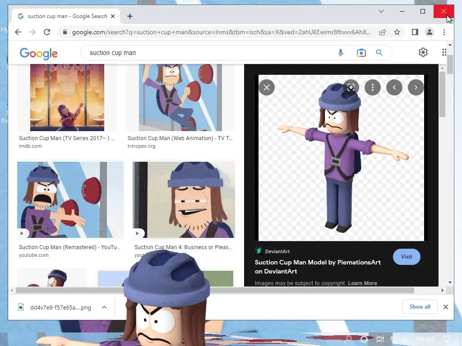Search by image with the camera icon
This screenshot has height=346, width=462.
[361, 53]
